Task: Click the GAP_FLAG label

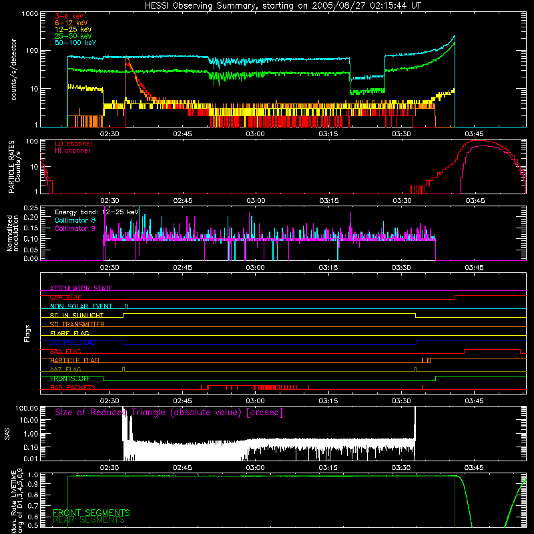Action: click(x=65, y=297)
